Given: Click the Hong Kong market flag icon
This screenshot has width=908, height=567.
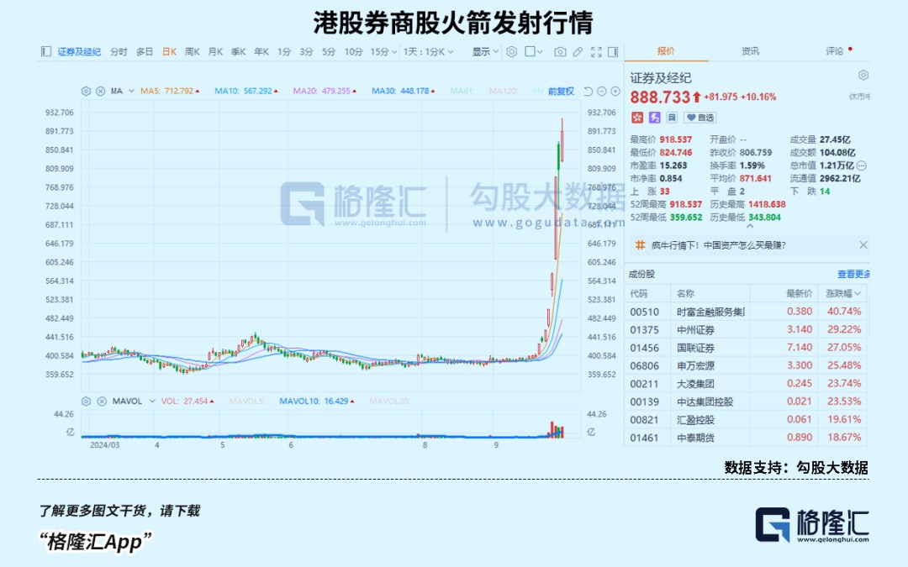Looking at the screenshot, I should [637, 118].
